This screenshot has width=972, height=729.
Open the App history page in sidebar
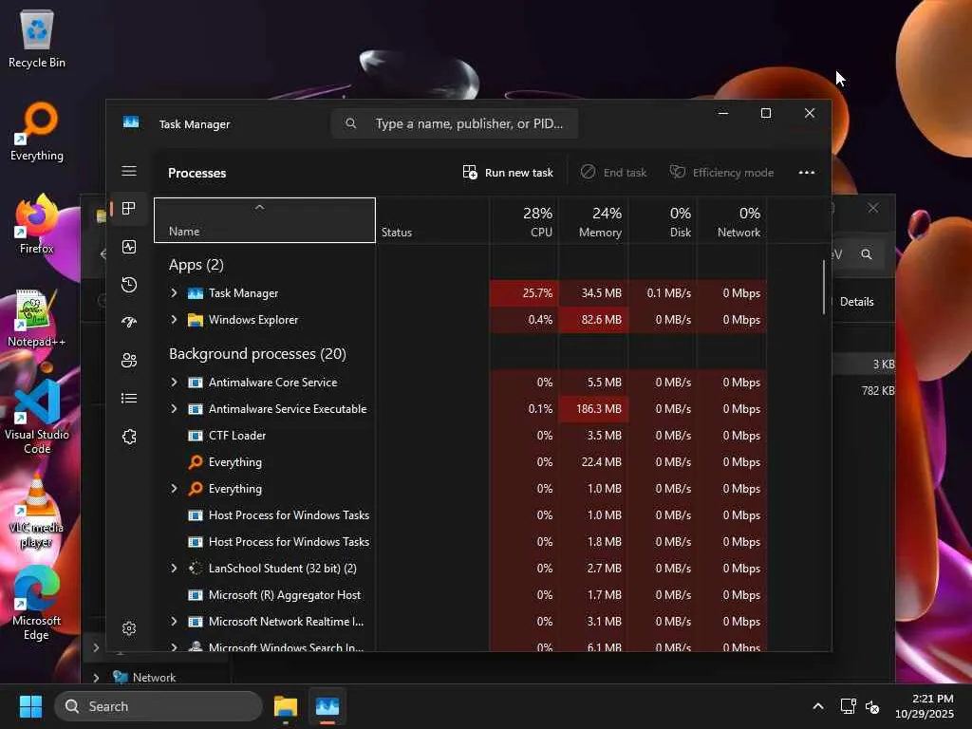pyautogui.click(x=129, y=285)
